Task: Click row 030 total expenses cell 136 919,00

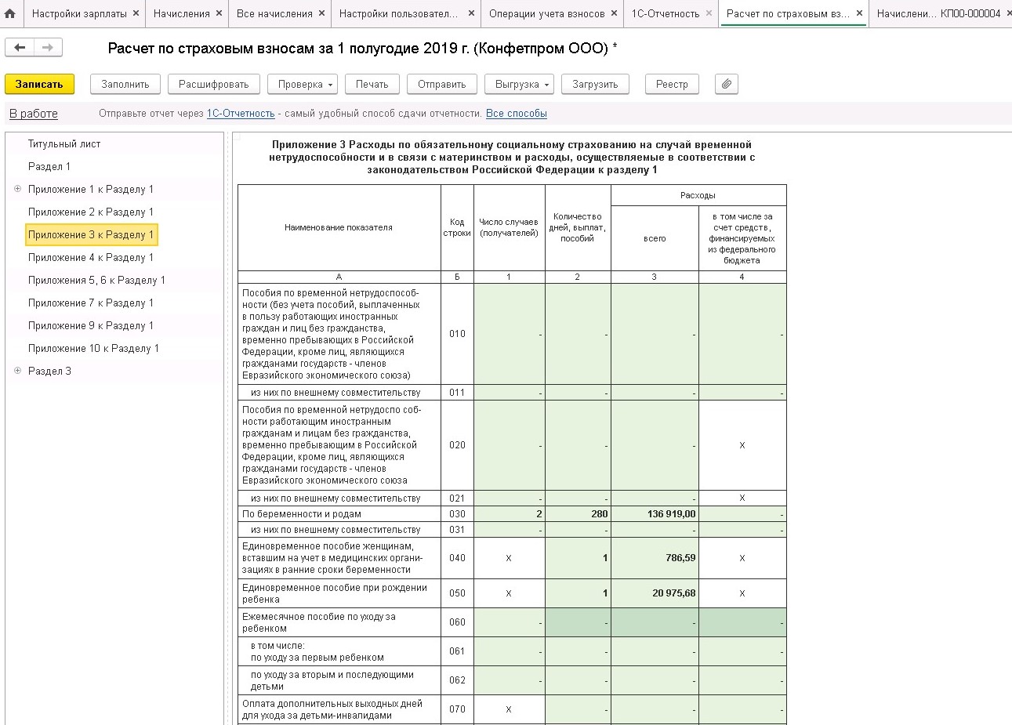Action: (x=655, y=514)
